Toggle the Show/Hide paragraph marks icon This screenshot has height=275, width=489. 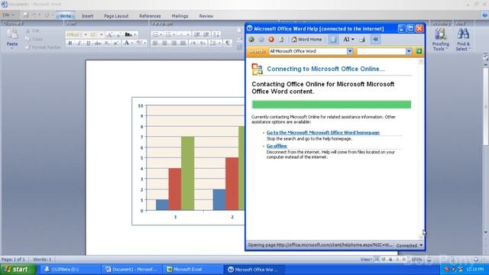tap(228, 43)
